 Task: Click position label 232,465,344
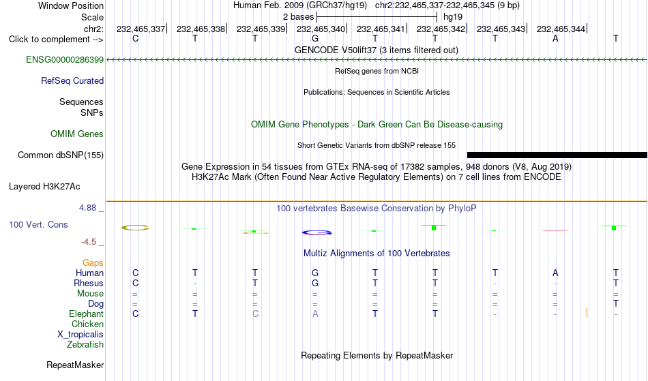click(561, 29)
